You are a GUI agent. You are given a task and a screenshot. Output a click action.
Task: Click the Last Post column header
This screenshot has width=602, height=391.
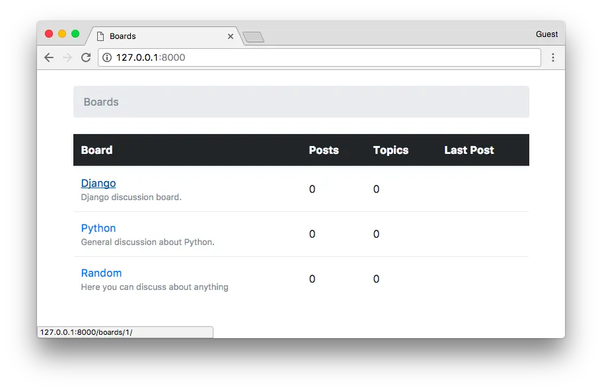469,150
